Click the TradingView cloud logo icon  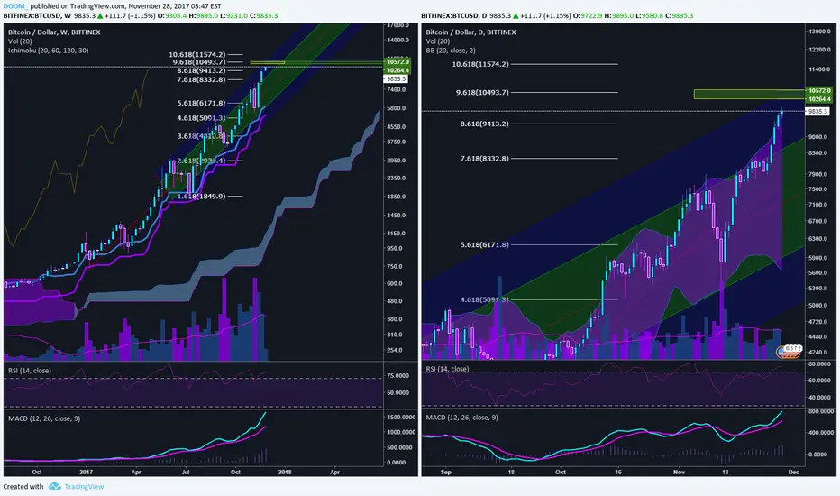(x=55, y=486)
